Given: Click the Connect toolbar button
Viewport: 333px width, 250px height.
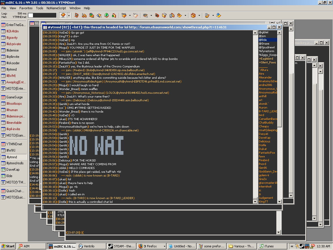Looking at the screenshot, I should click(63, 15).
